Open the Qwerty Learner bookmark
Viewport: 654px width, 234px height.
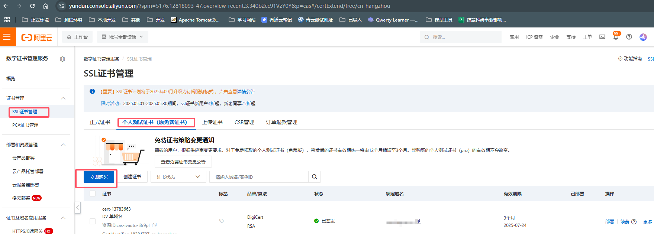tap(393, 20)
